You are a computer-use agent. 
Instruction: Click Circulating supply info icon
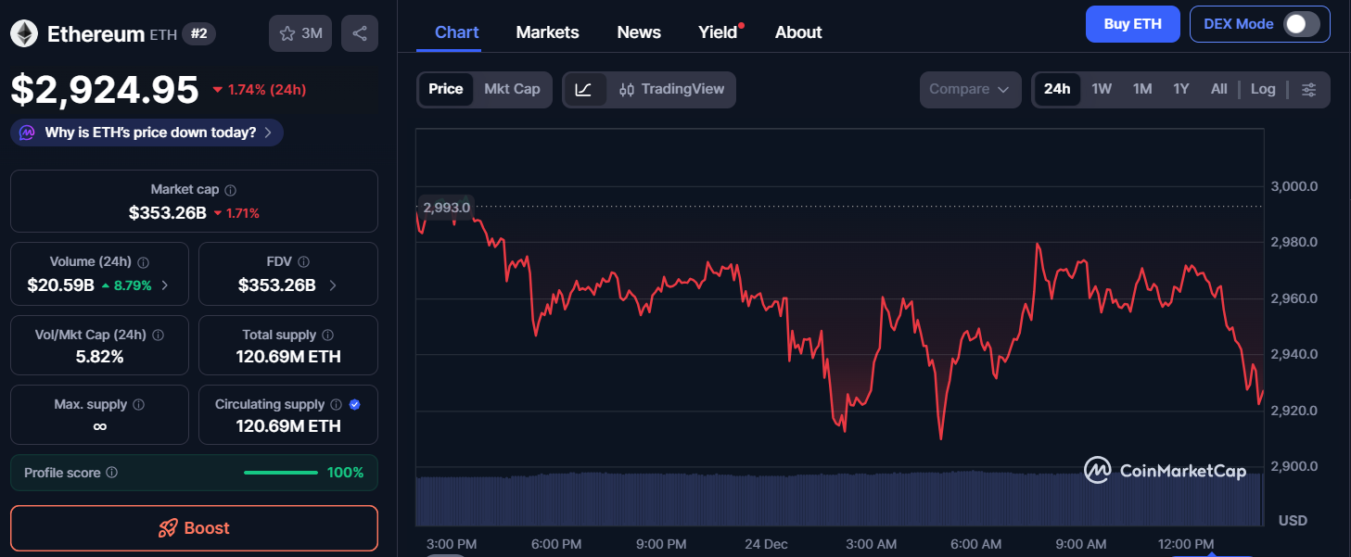(336, 405)
